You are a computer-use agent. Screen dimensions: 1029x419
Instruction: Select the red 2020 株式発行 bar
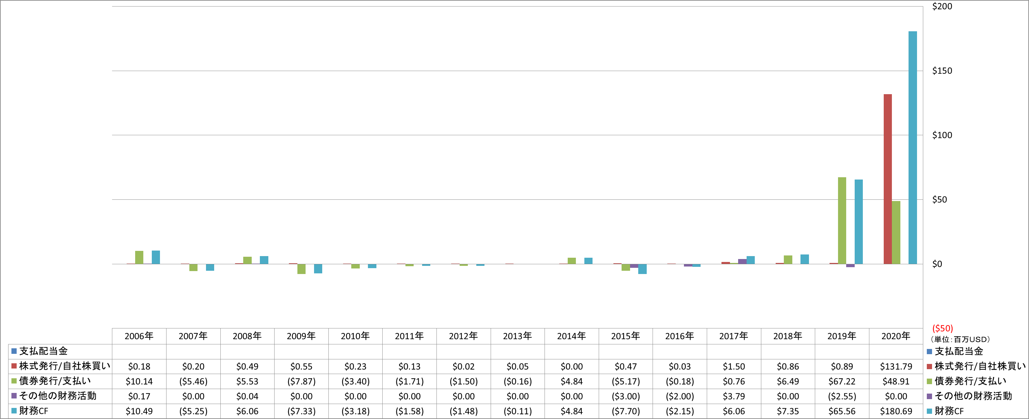coord(888,179)
